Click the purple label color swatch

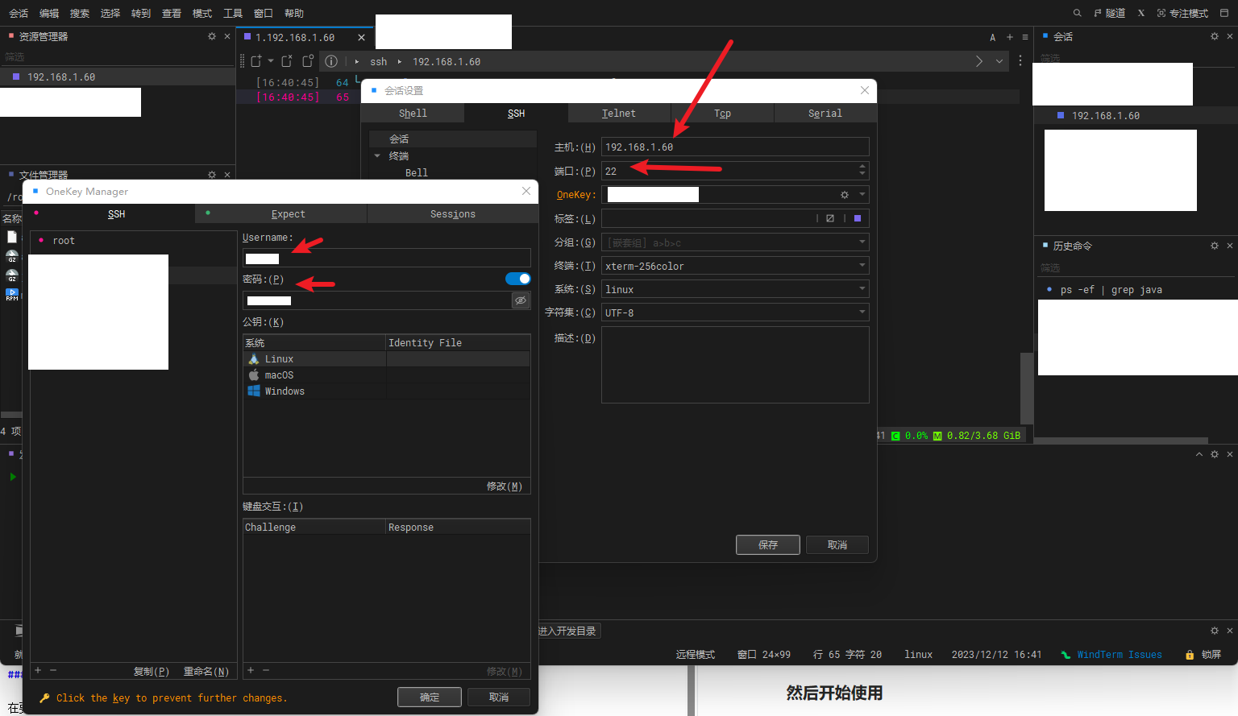pyautogui.click(x=858, y=218)
